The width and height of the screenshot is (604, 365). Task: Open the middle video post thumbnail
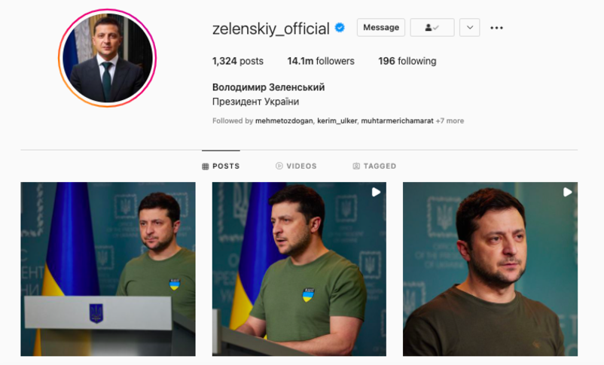click(299, 269)
